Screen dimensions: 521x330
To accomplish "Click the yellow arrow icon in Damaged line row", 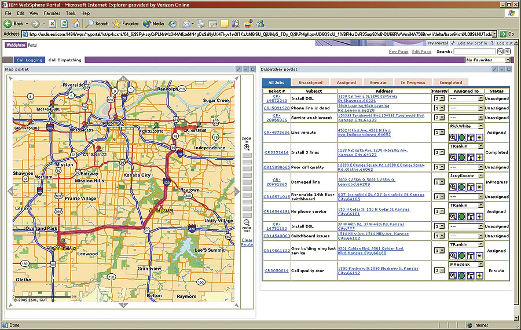I will click(480, 187).
